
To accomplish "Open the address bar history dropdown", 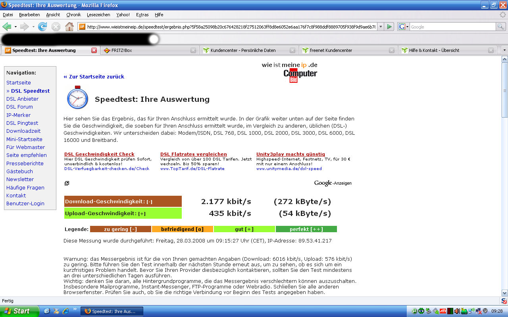I will pyautogui.click(x=381, y=27).
